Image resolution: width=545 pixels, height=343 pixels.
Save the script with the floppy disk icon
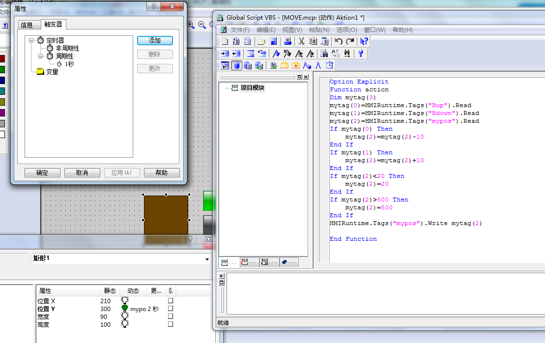point(273,41)
